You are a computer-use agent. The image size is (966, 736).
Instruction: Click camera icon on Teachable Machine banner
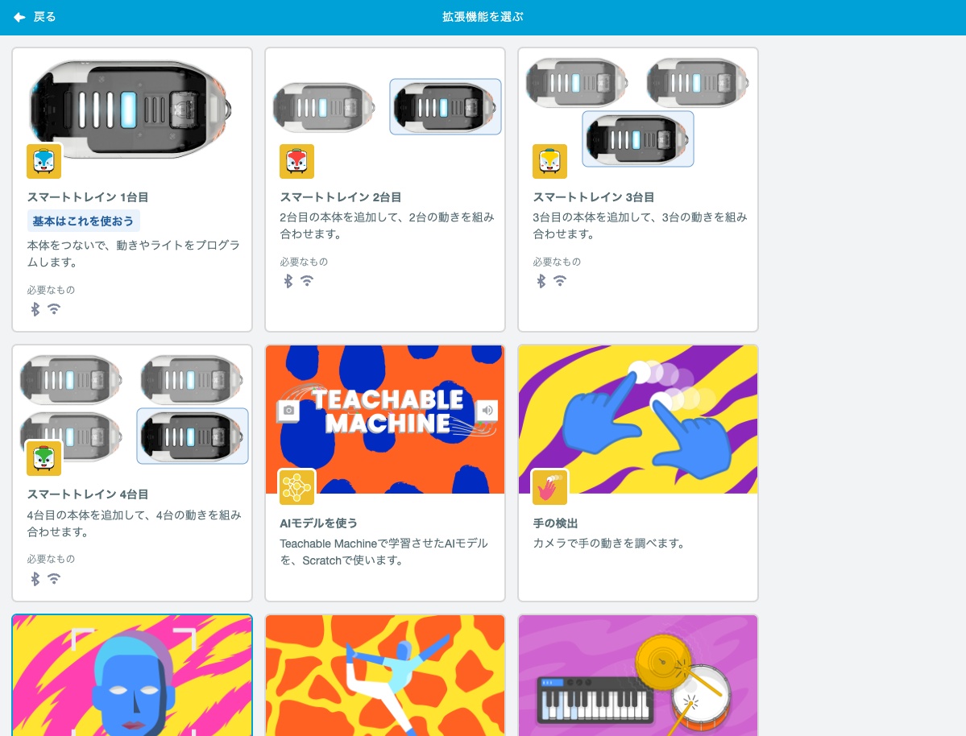click(288, 410)
